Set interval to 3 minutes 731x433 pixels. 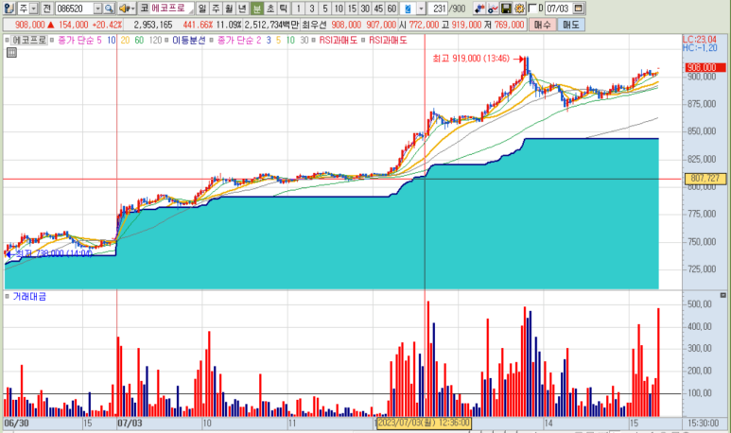(312, 9)
